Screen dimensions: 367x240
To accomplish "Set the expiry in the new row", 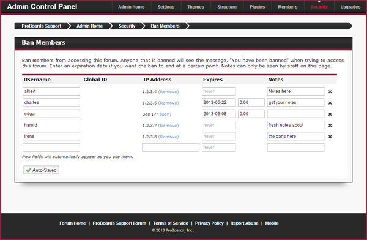I will 218,148.
